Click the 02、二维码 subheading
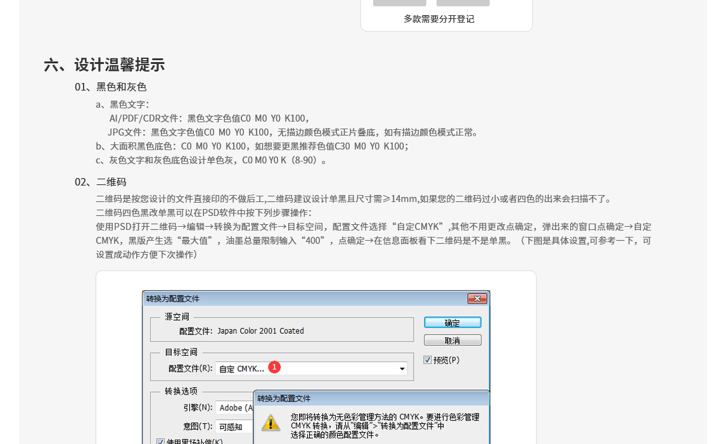The height and width of the screenshot is (444, 726). (x=101, y=182)
